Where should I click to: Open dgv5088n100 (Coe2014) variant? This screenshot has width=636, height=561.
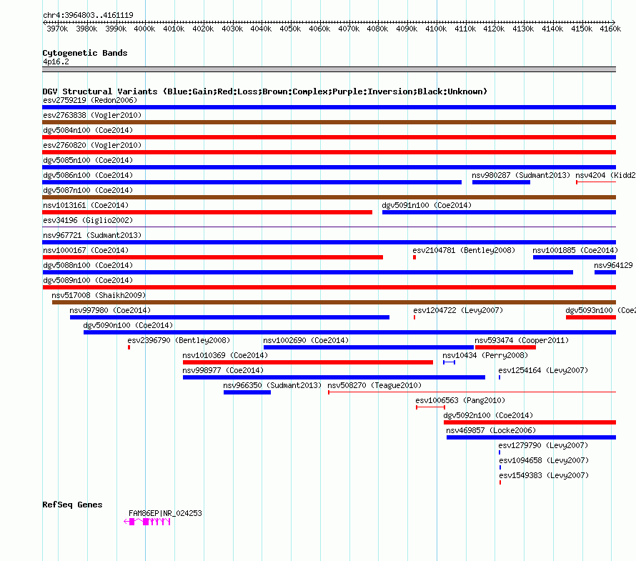(x=88, y=265)
